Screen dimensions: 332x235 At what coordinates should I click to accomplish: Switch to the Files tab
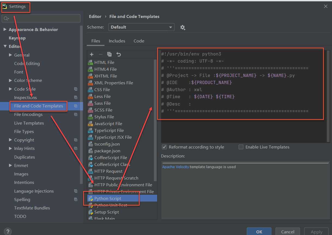pos(96,41)
